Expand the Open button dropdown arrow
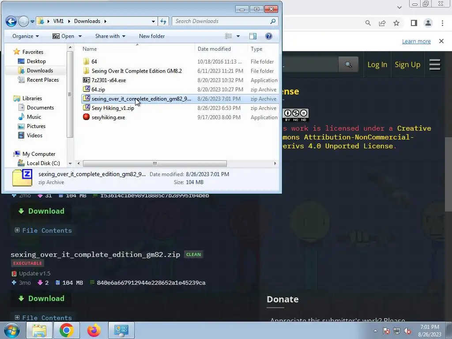 (x=80, y=36)
